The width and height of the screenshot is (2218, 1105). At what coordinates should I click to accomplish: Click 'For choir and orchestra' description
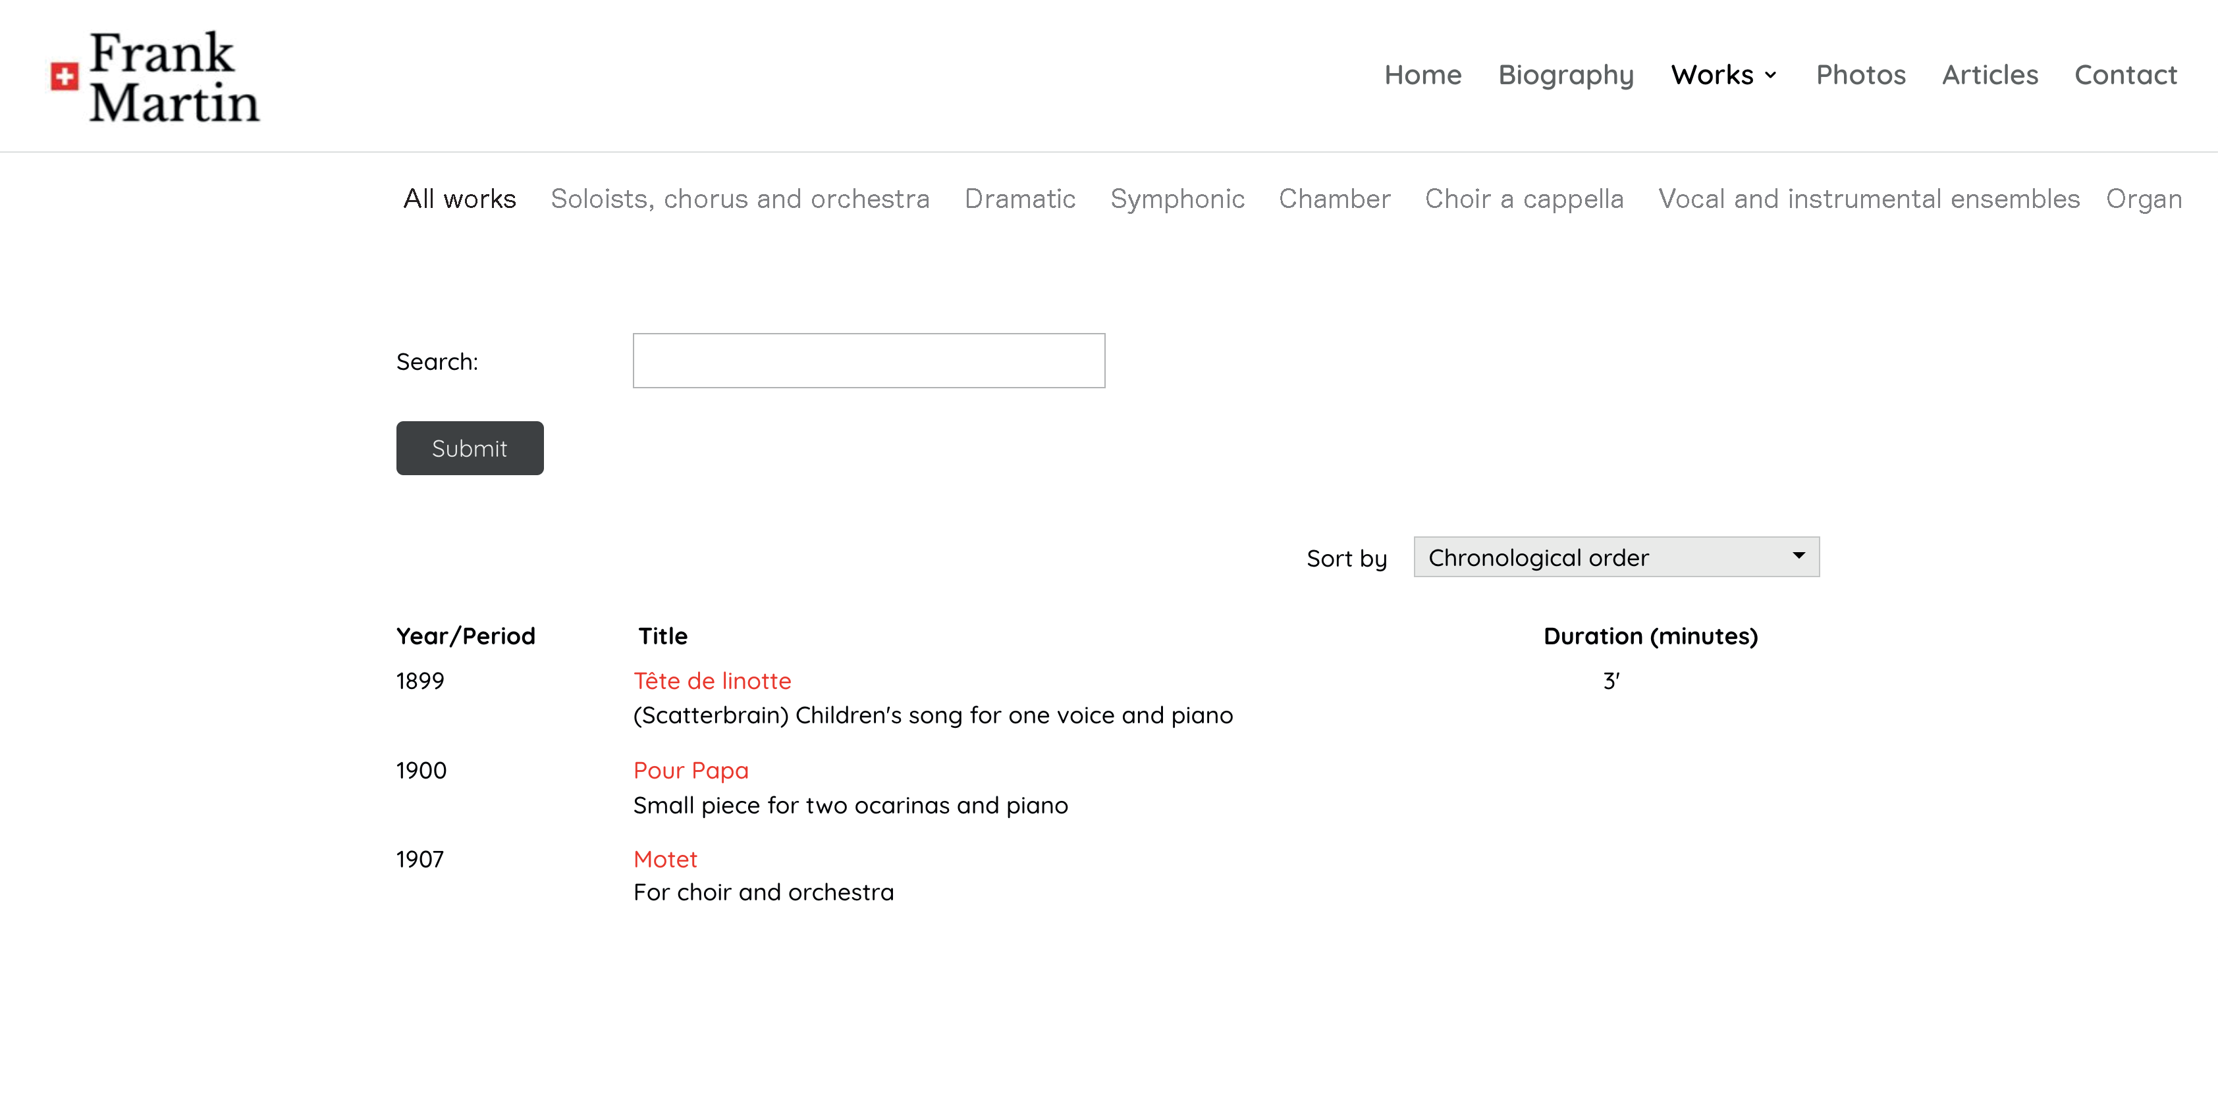click(764, 892)
